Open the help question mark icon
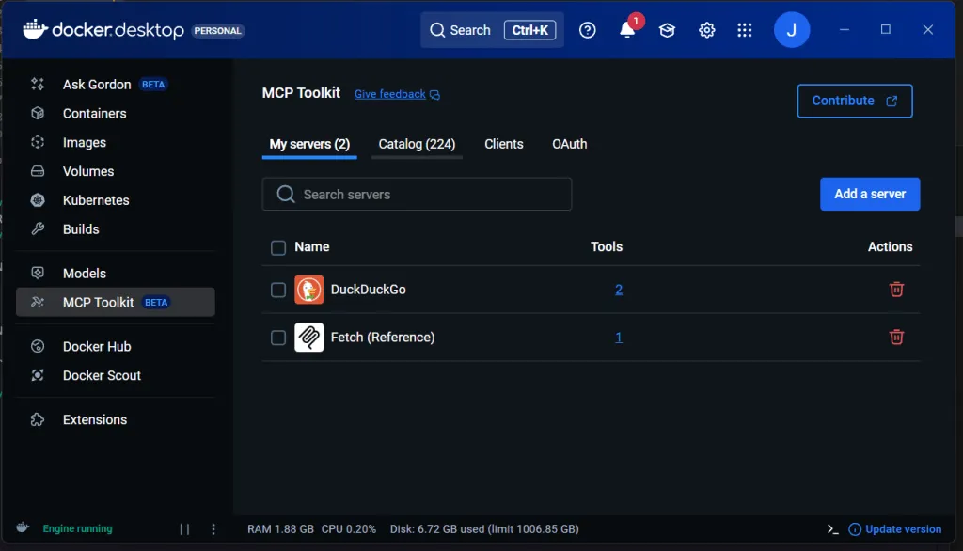Screen dimensions: 963x551 (587, 29)
